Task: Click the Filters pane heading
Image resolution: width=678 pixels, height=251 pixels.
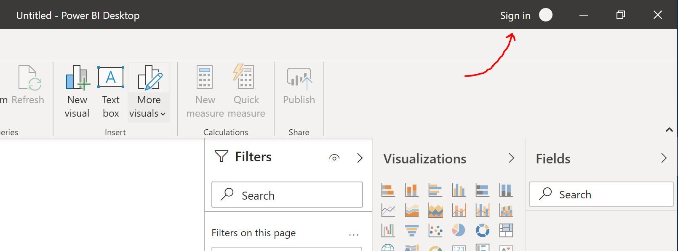Action: pos(253,157)
